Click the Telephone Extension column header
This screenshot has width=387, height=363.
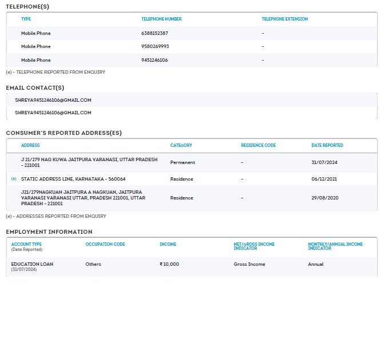[x=285, y=19]
